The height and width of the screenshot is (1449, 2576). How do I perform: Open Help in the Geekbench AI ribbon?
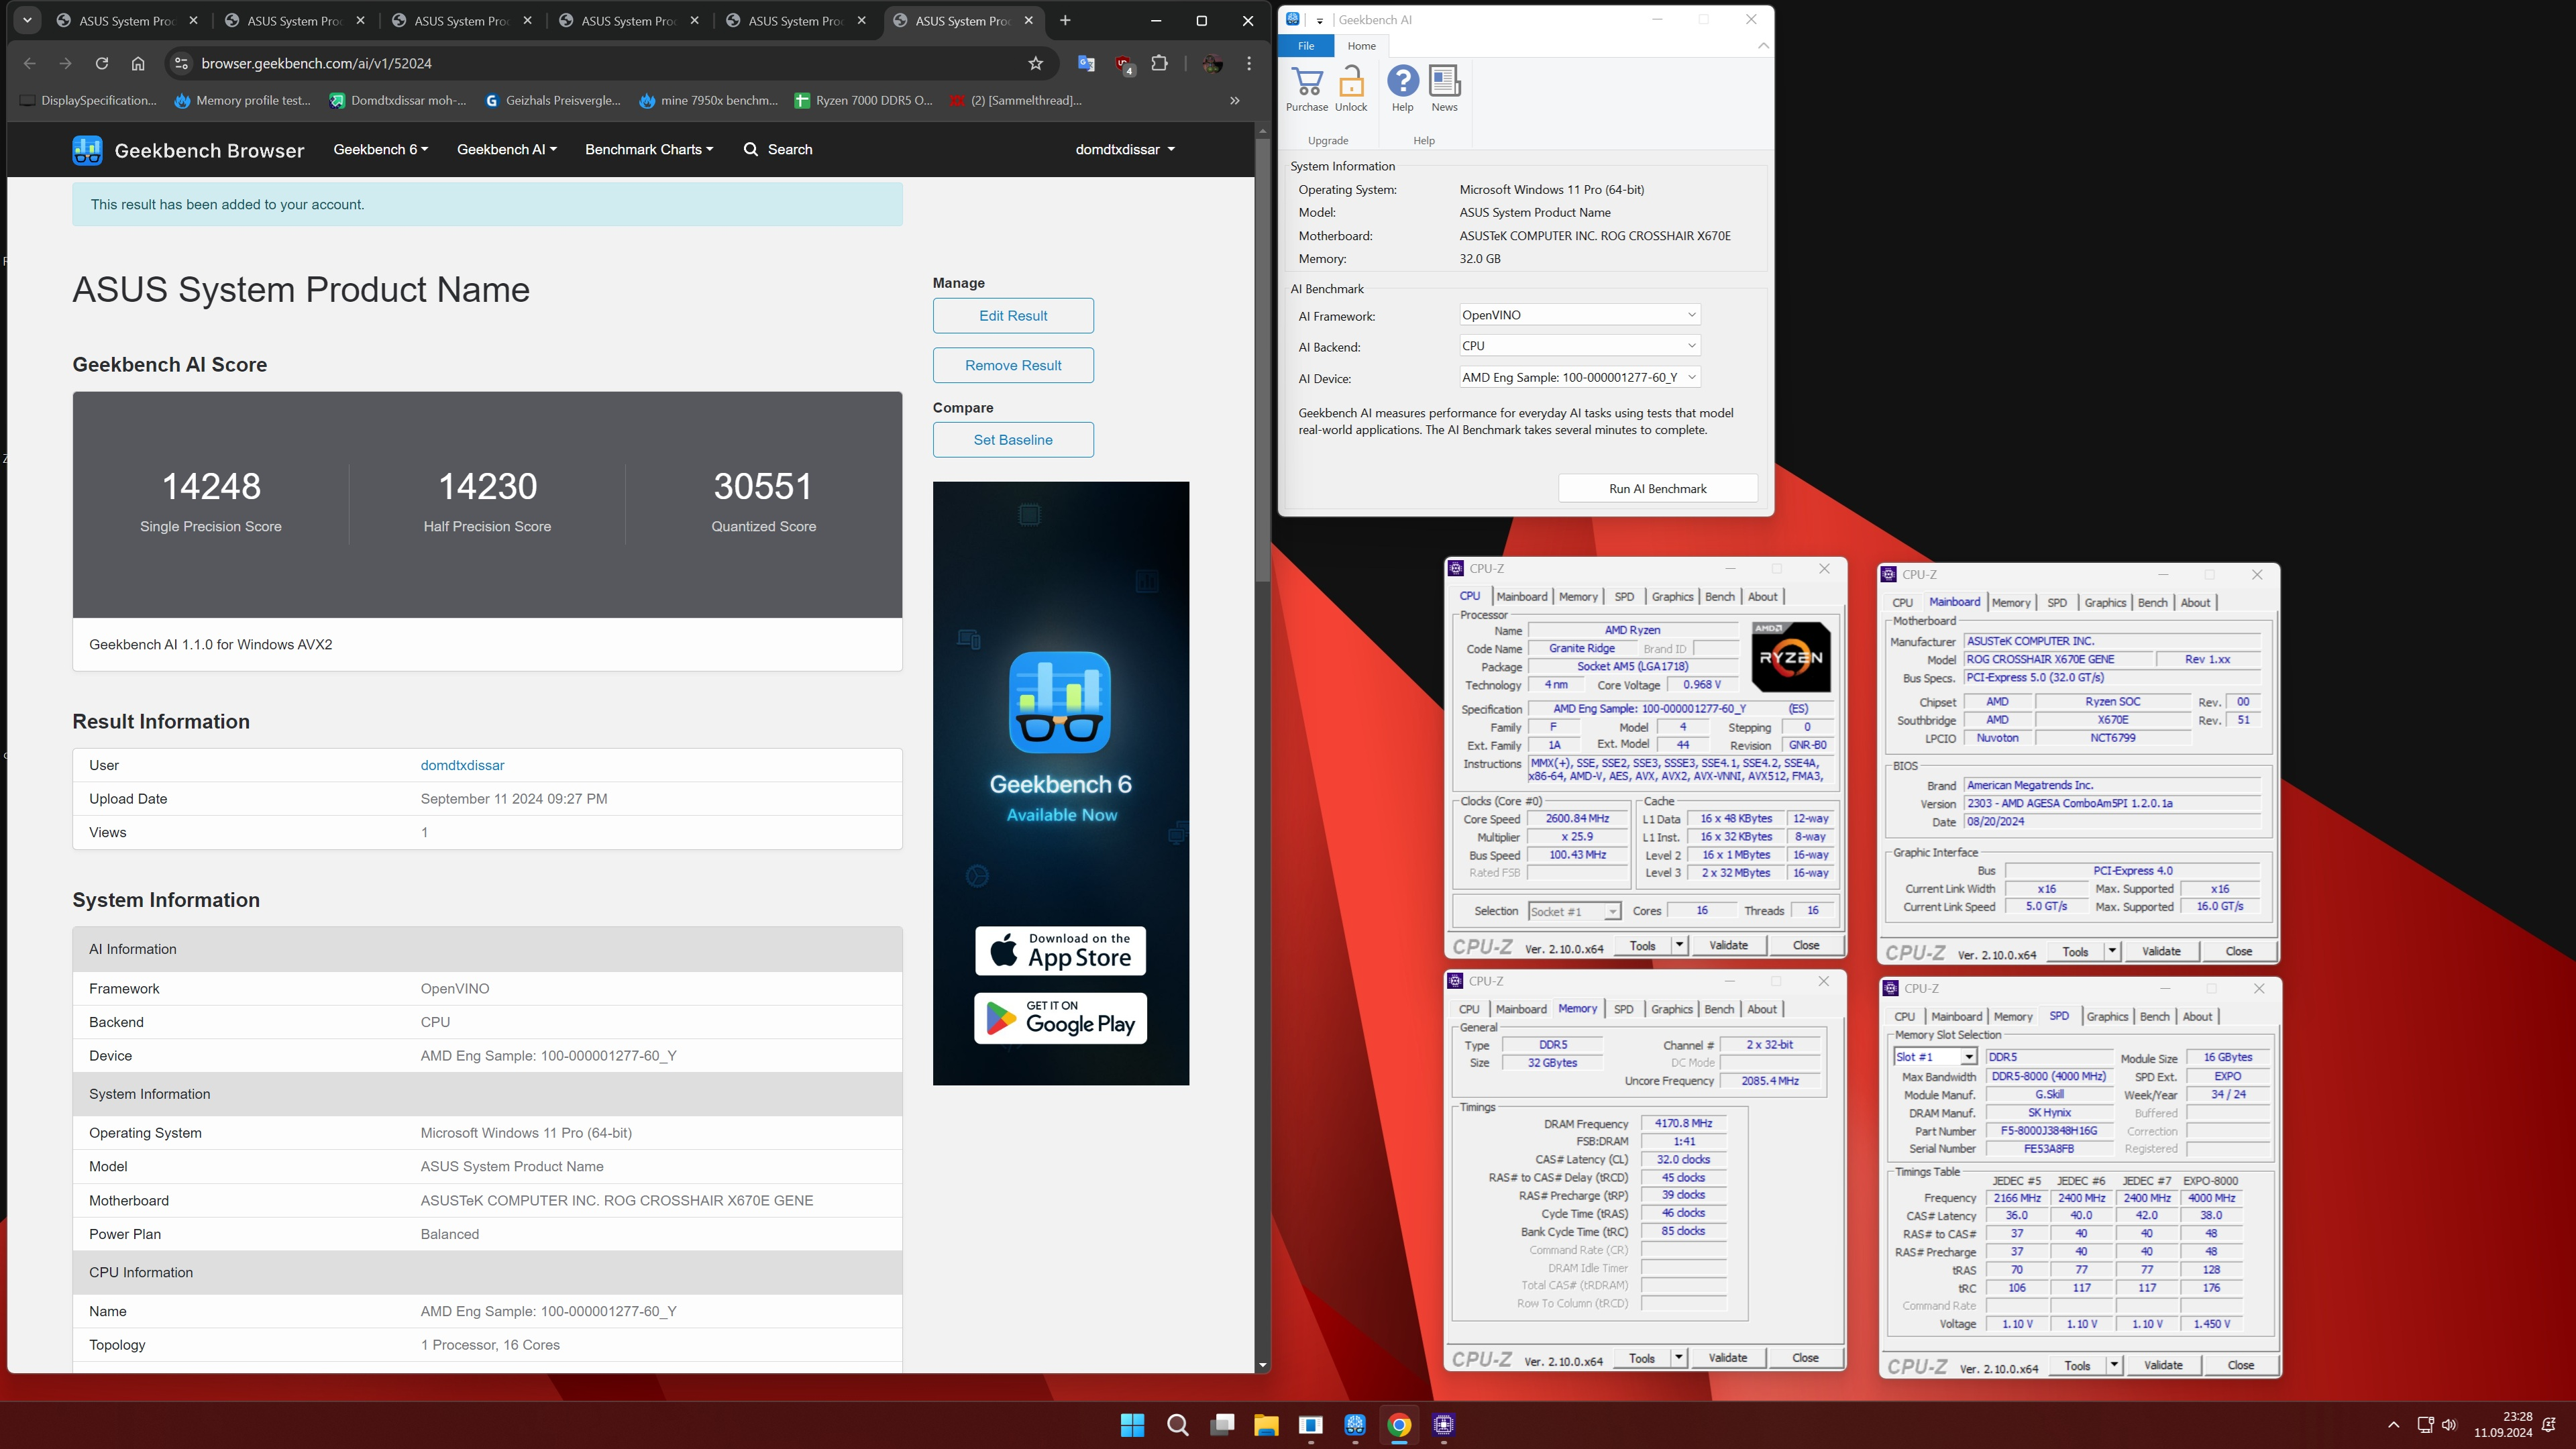[x=1402, y=89]
